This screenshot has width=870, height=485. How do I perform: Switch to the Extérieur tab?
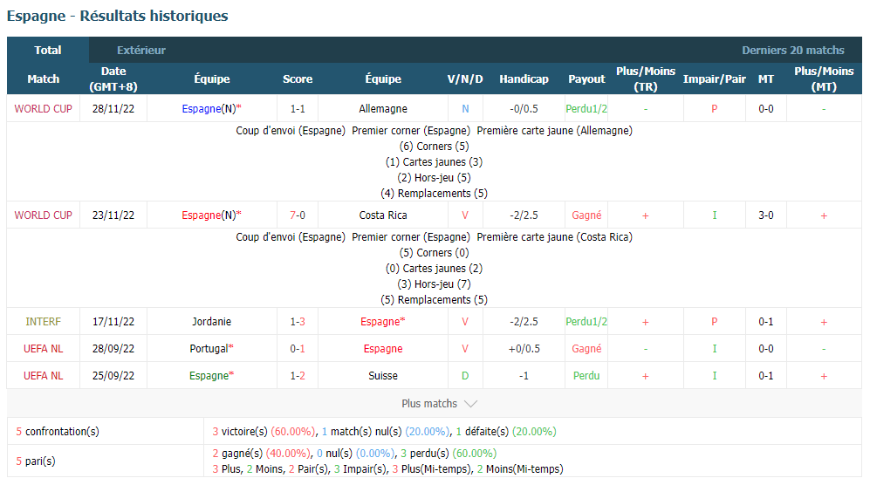click(x=141, y=50)
